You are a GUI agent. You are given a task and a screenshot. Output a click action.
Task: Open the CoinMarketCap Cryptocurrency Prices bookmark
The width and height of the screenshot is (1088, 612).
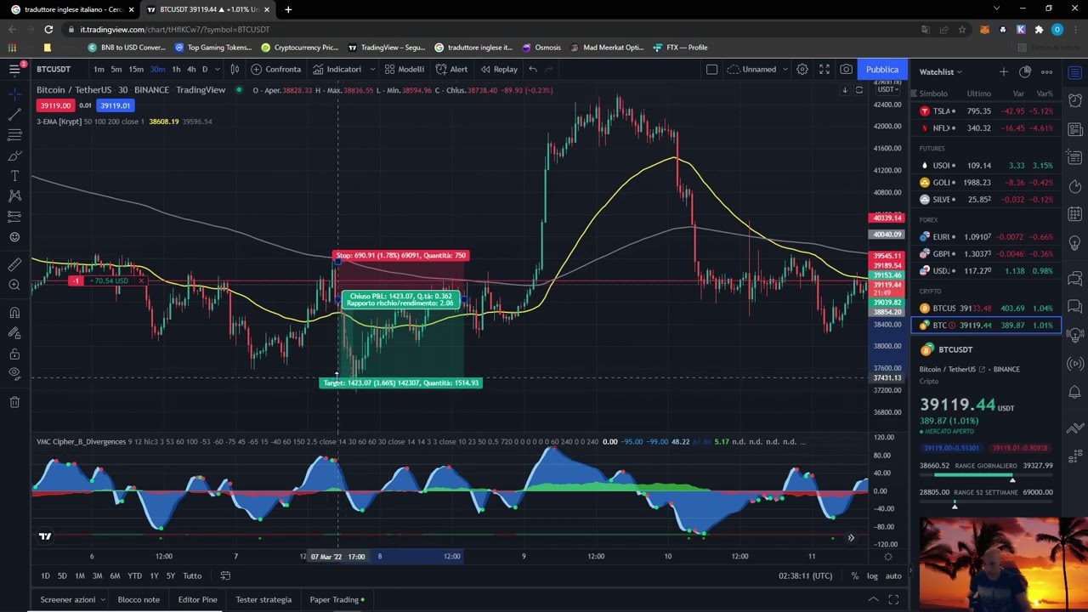pos(301,48)
